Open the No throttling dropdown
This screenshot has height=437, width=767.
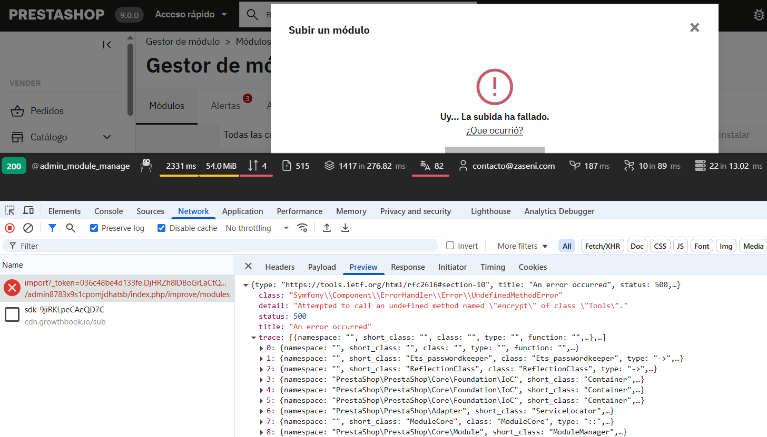pos(257,228)
